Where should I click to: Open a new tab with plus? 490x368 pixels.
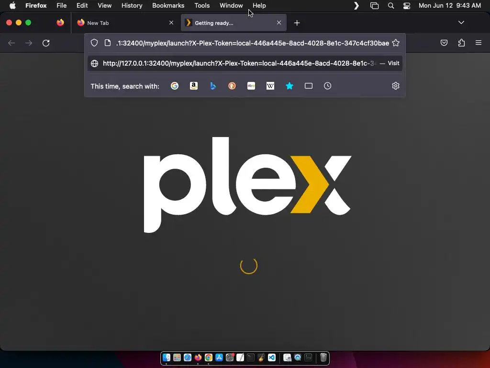pyautogui.click(x=297, y=23)
